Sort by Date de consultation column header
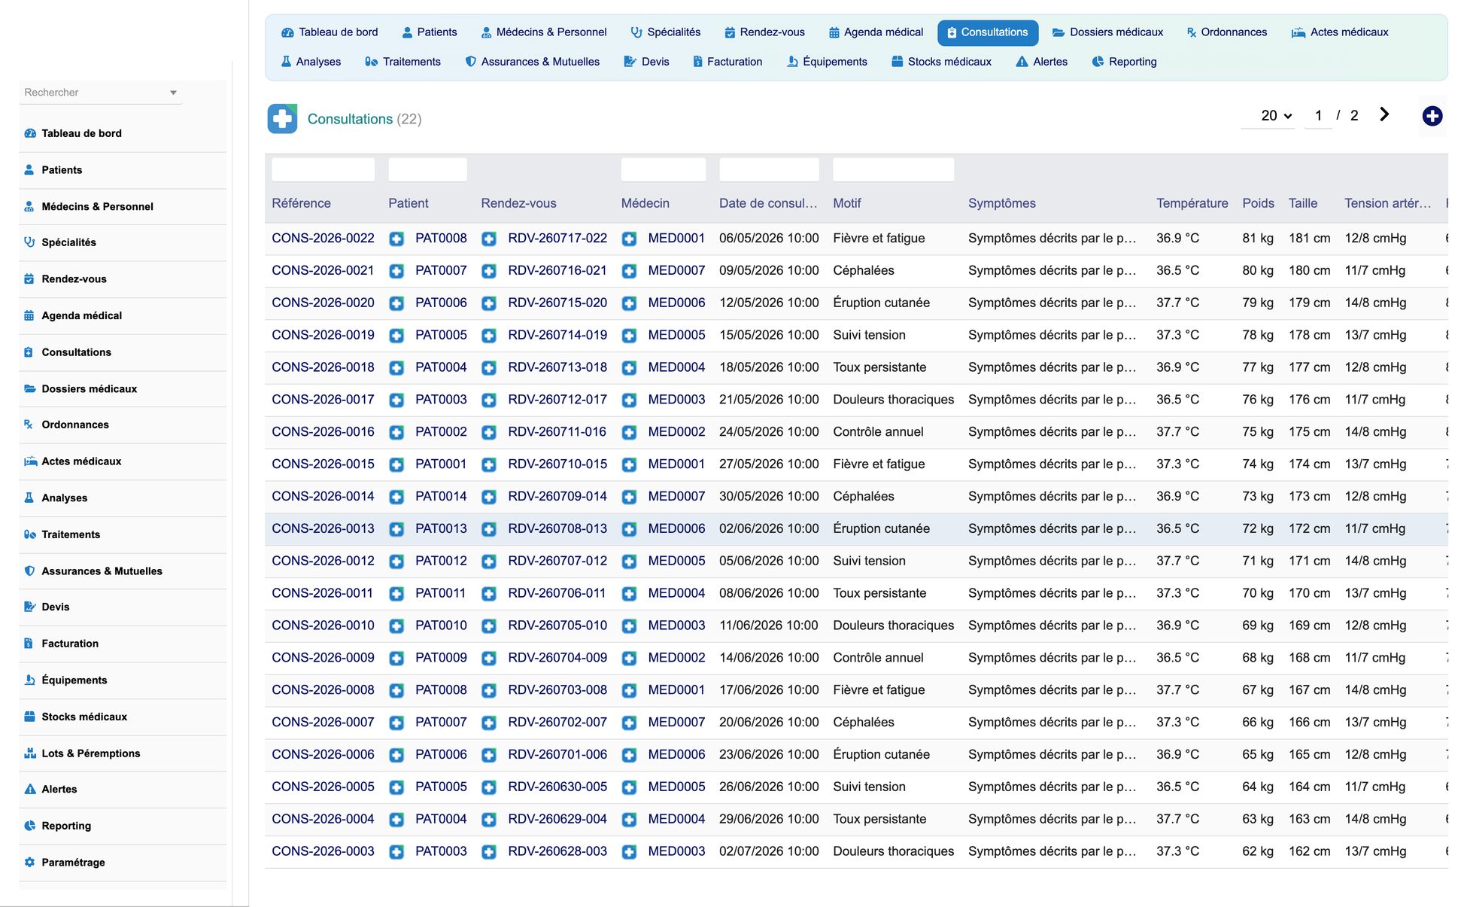Screen dimensions: 1464x907 pyautogui.click(x=768, y=203)
